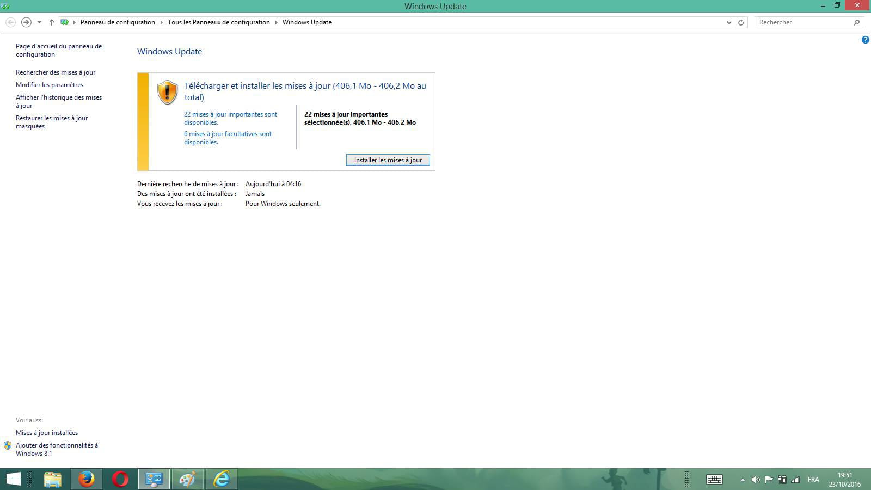Click the Windows Update page heading
The width and height of the screenshot is (871, 490).
[x=169, y=52]
